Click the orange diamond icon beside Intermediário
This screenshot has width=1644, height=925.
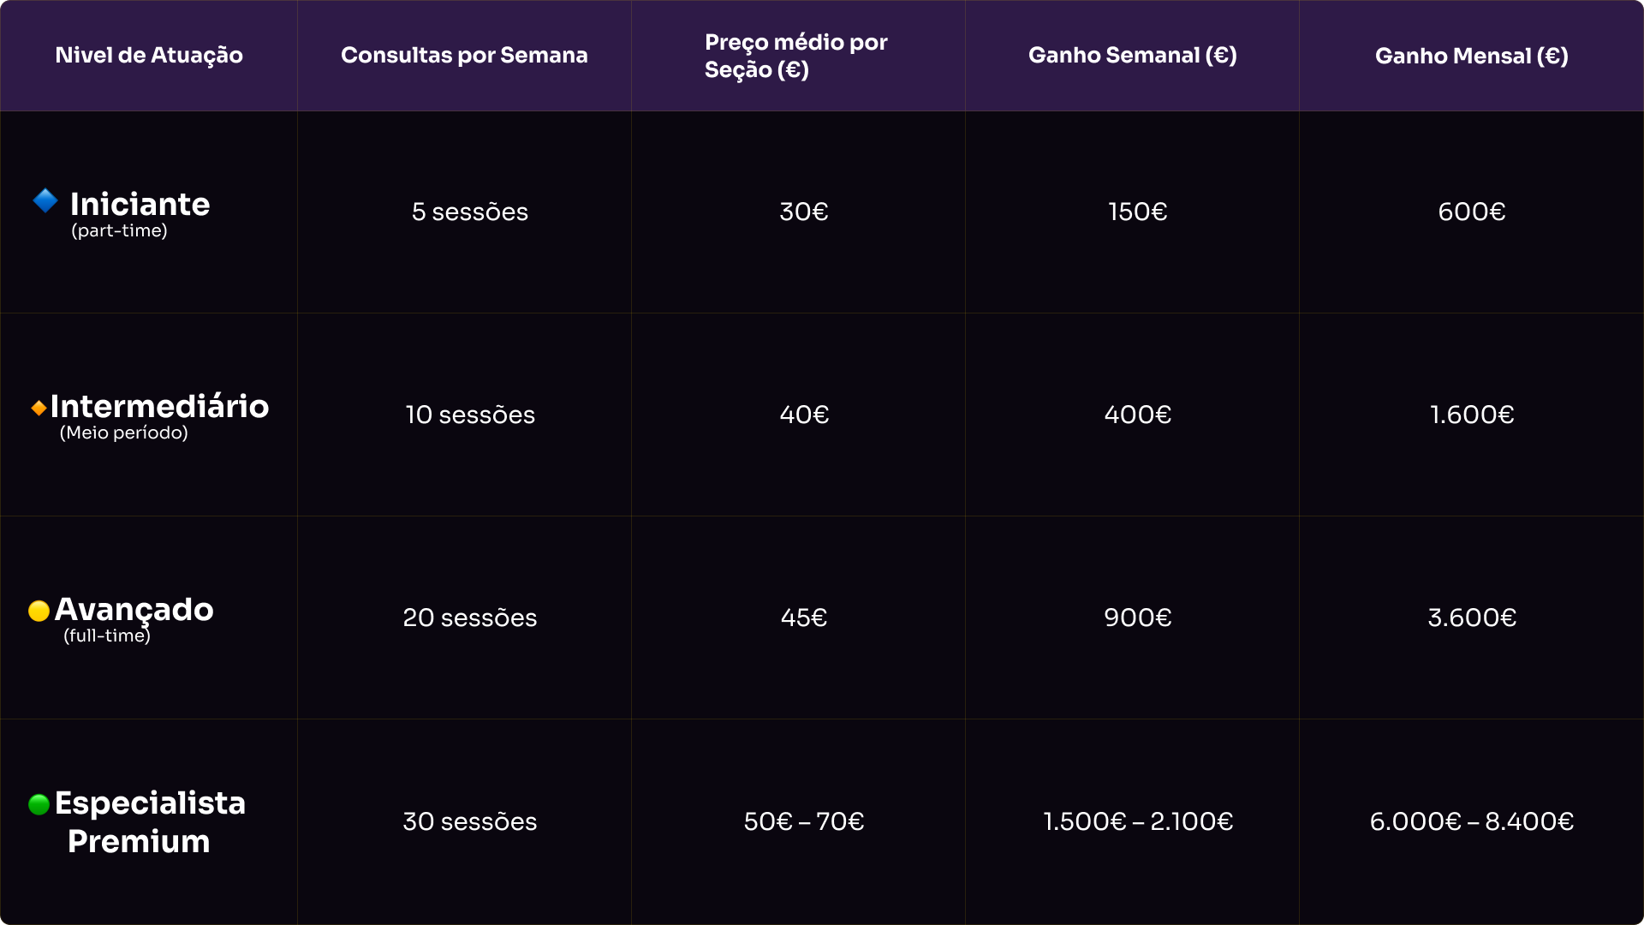pyautogui.click(x=39, y=408)
